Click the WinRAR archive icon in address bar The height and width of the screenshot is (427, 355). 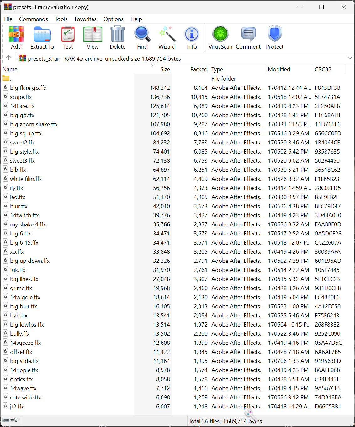tap(22, 58)
